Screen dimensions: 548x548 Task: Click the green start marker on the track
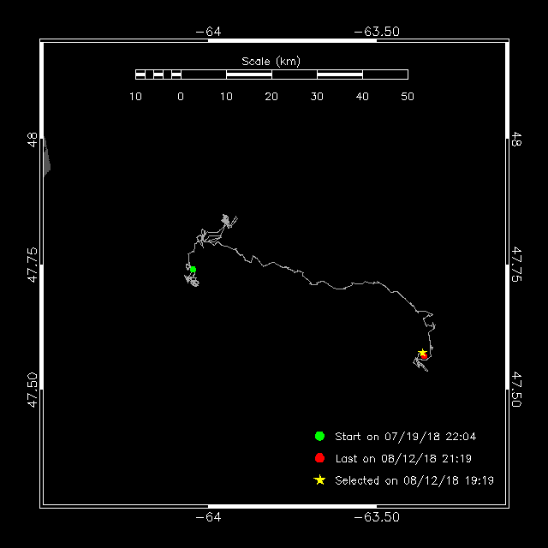point(193,270)
